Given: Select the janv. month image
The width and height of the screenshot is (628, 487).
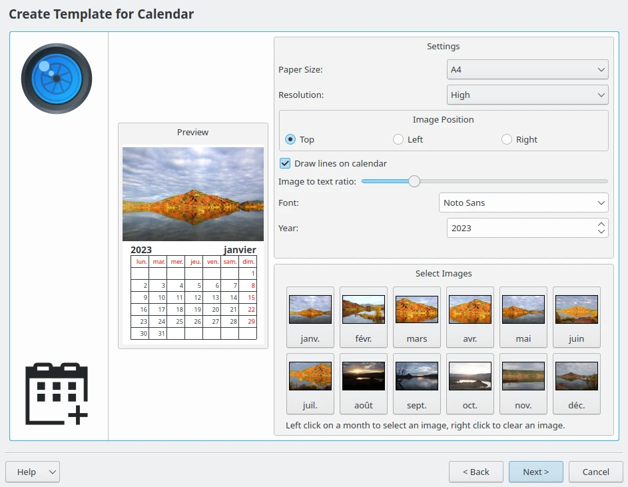Looking at the screenshot, I should (310, 316).
